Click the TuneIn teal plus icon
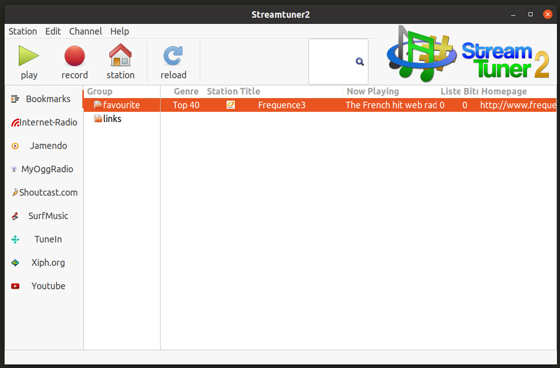 15,239
